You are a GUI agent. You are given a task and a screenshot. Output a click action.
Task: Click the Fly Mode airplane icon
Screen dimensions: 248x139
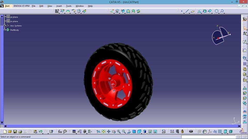tap(98, 132)
